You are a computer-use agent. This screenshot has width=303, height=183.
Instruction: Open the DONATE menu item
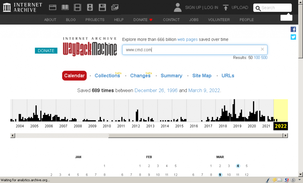(x=141, y=20)
